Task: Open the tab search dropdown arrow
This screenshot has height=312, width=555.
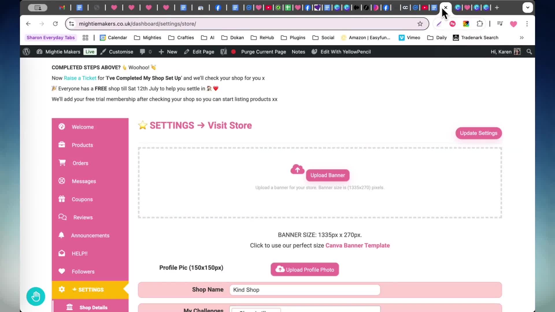Action: pyautogui.click(x=528, y=8)
